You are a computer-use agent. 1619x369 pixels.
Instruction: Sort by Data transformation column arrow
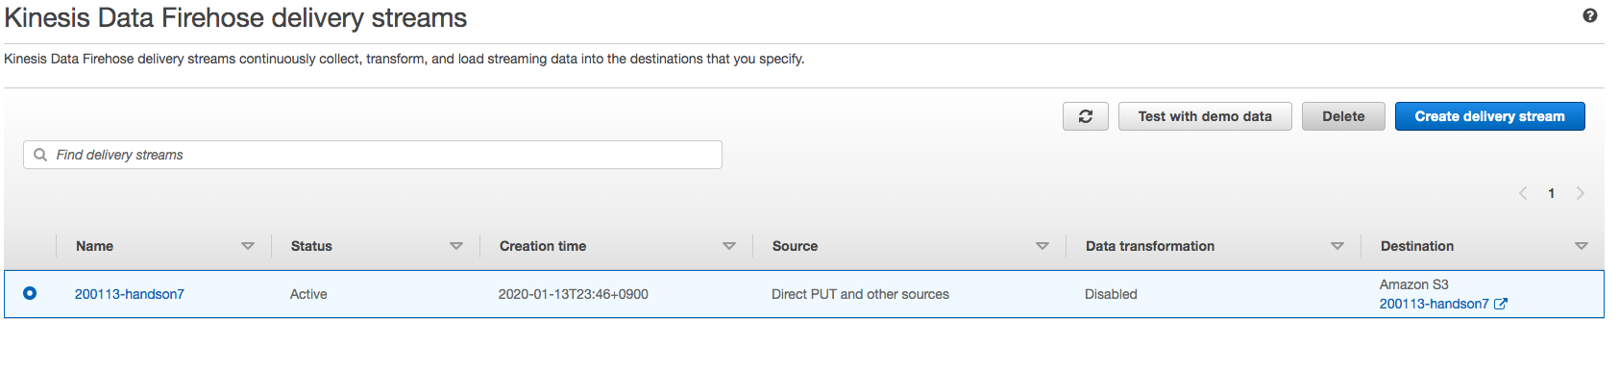pyautogui.click(x=1337, y=246)
